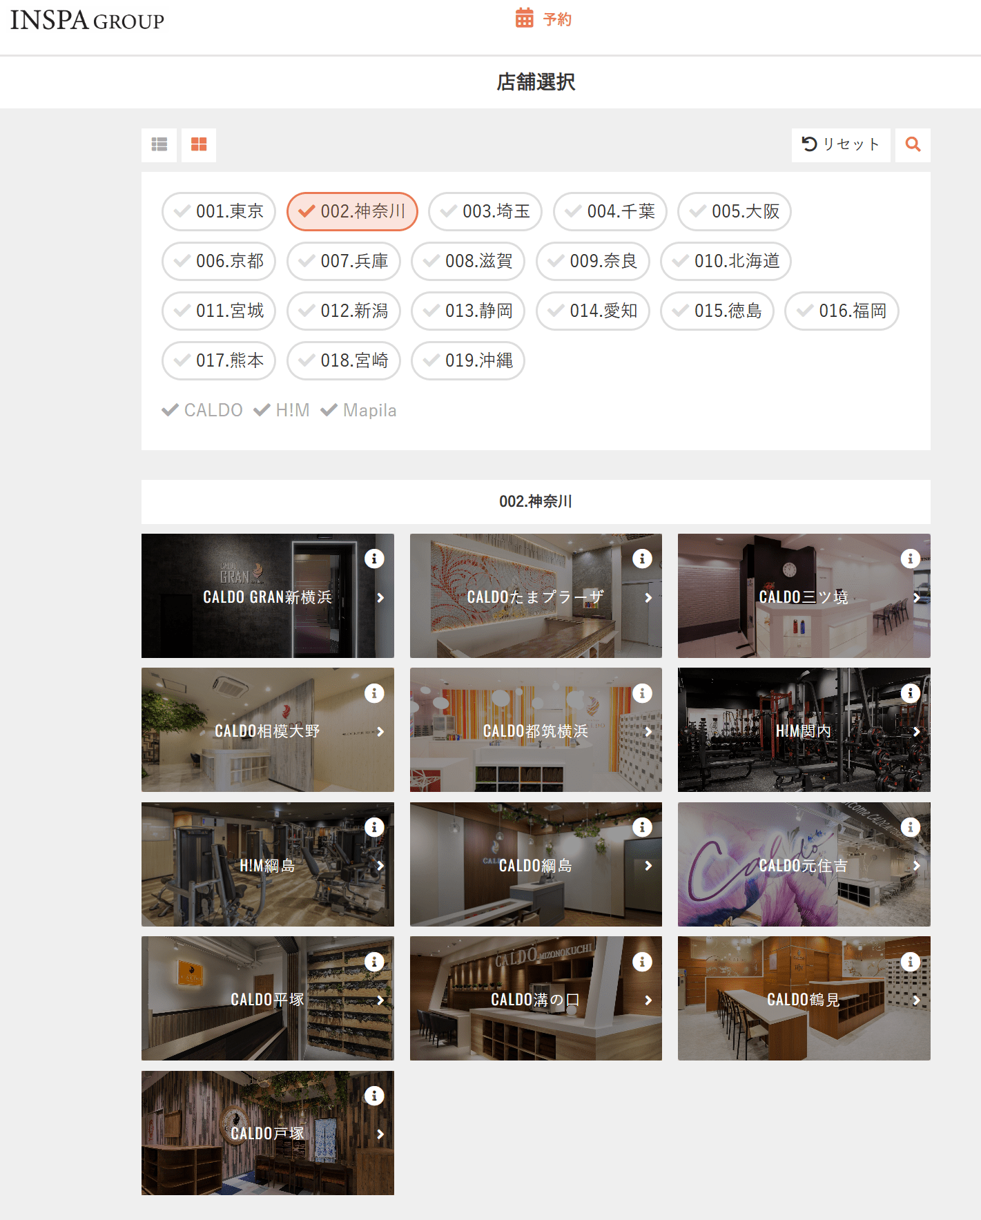The width and height of the screenshot is (981, 1220).
Task: Toggle the 013.静岡 region filter
Action: pos(468,311)
